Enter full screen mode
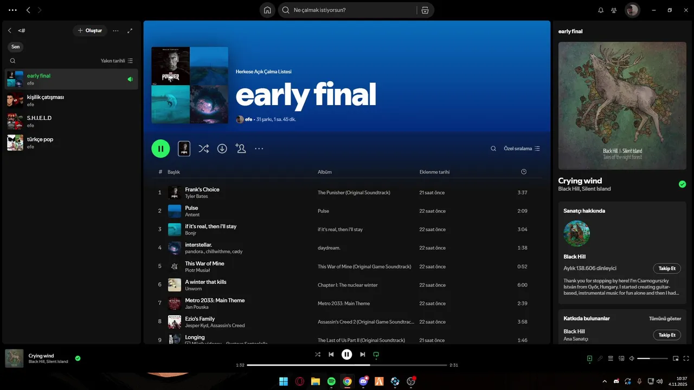The height and width of the screenshot is (390, 694). coord(686,358)
